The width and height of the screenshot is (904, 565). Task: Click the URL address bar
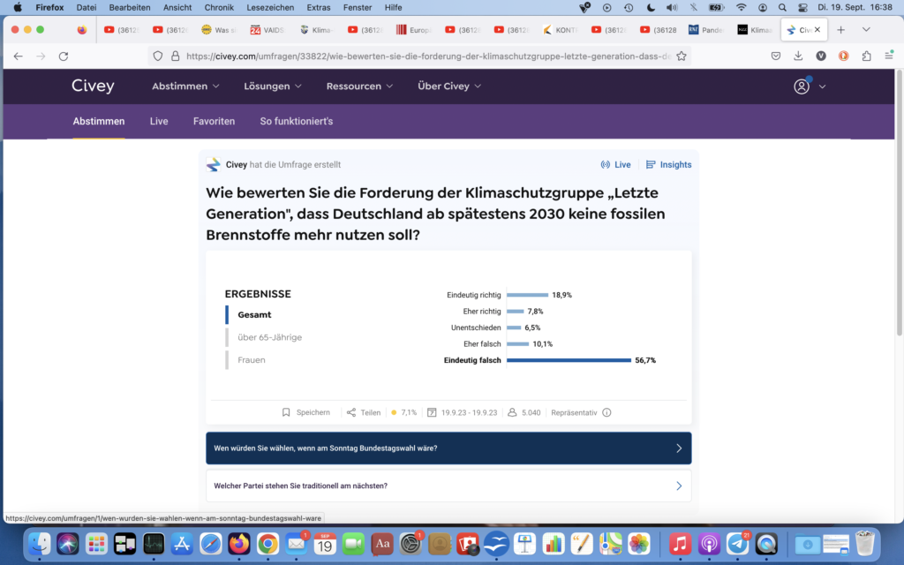424,56
